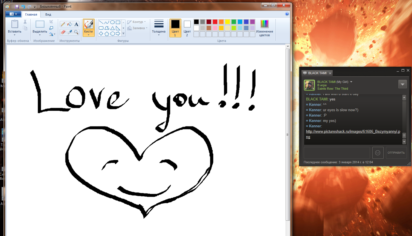Select the Triangle shape
The height and width of the screenshot is (236, 412).
pyautogui.click(x=112, y=28)
